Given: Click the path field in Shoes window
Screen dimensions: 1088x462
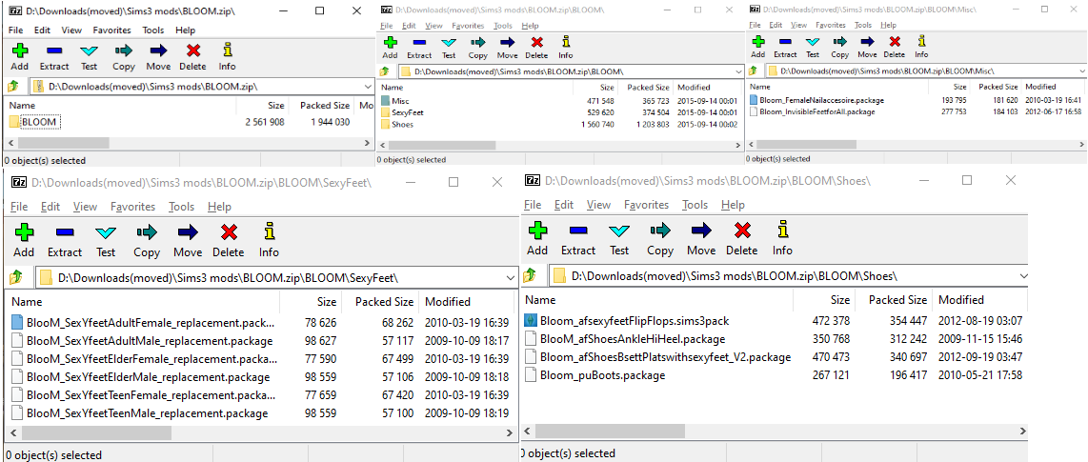Looking at the screenshot, I should pyautogui.click(x=789, y=275).
